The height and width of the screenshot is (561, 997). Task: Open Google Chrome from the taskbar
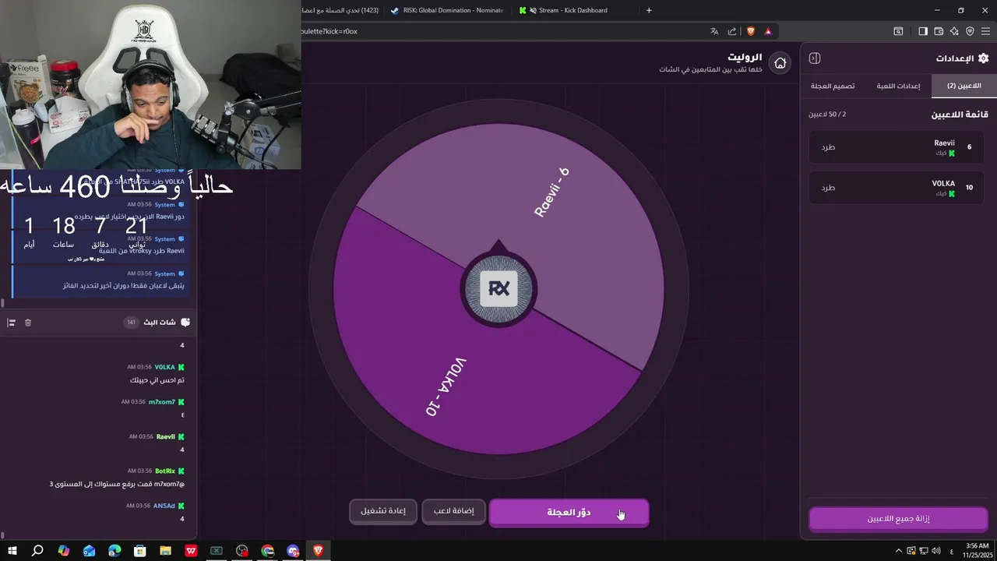(268, 551)
